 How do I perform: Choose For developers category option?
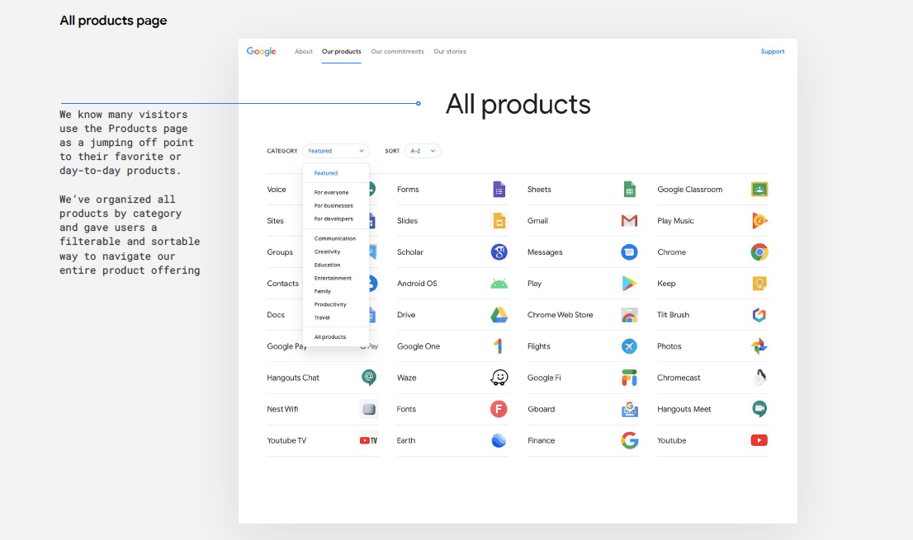click(x=334, y=219)
